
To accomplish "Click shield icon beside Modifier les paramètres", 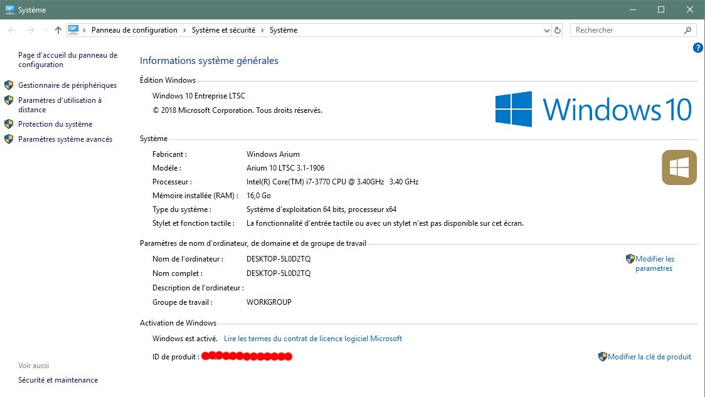I will [x=630, y=259].
